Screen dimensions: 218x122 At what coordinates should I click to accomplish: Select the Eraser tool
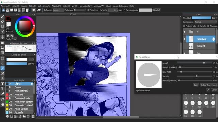tap(2, 21)
